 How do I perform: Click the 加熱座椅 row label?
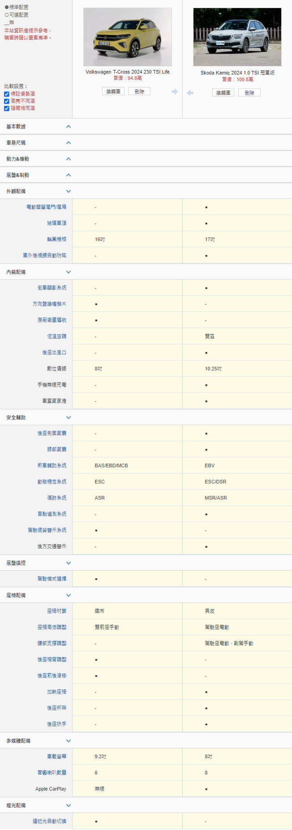point(57,691)
